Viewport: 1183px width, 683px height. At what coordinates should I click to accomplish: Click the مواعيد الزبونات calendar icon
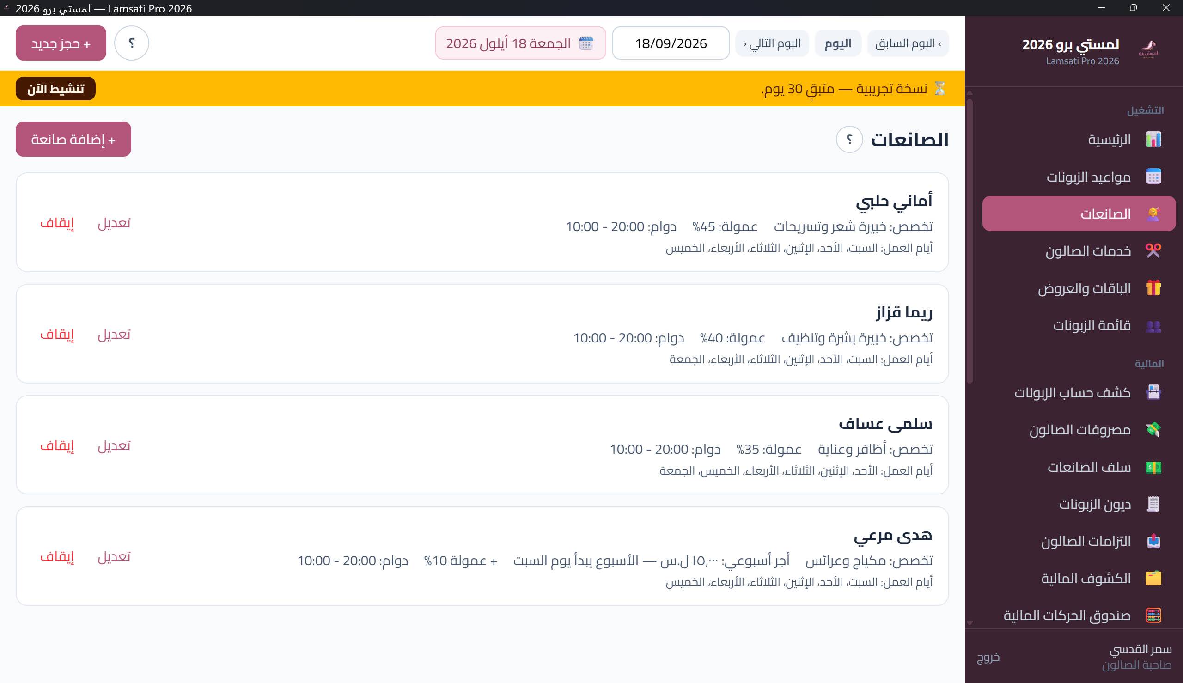(1153, 177)
